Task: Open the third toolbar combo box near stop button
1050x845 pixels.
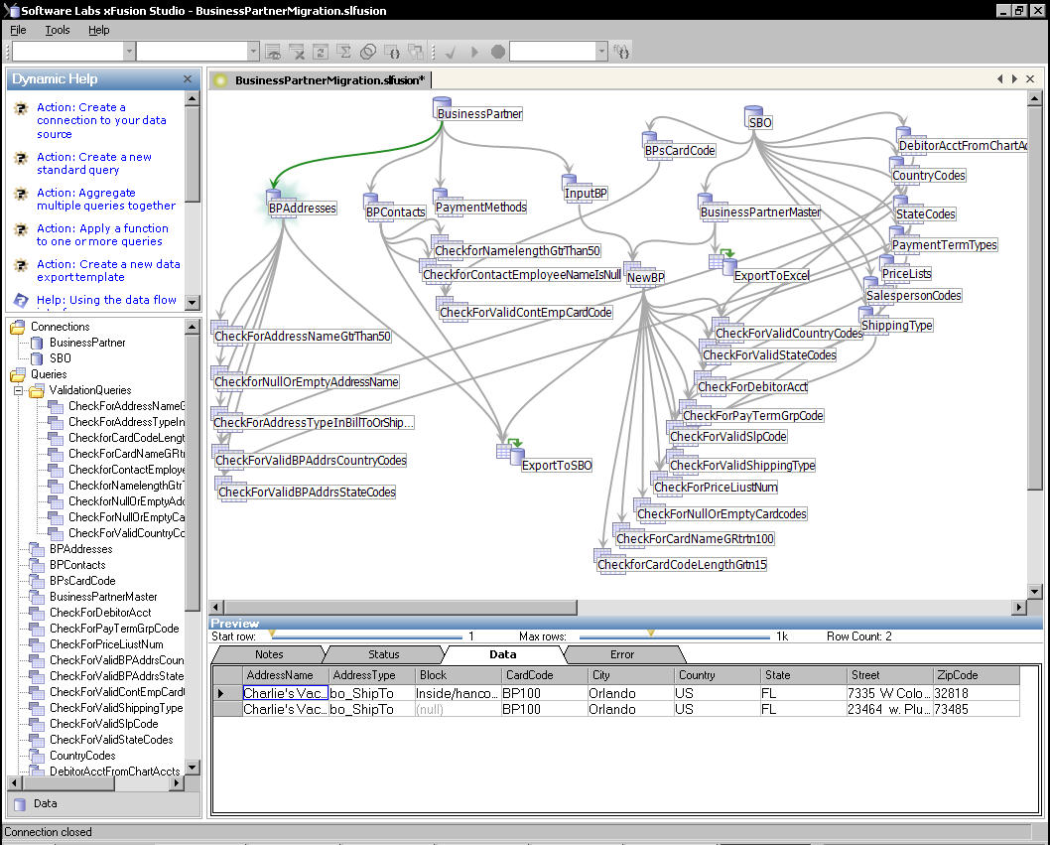Action: 601,52
